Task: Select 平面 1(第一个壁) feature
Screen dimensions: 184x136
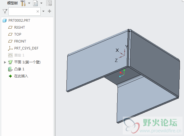Action: (27, 62)
